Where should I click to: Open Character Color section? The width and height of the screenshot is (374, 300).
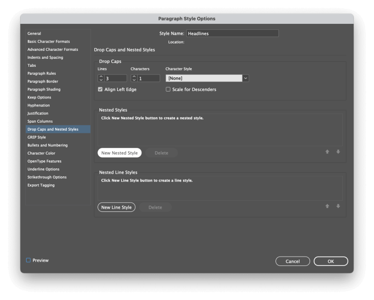pos(58,153)
